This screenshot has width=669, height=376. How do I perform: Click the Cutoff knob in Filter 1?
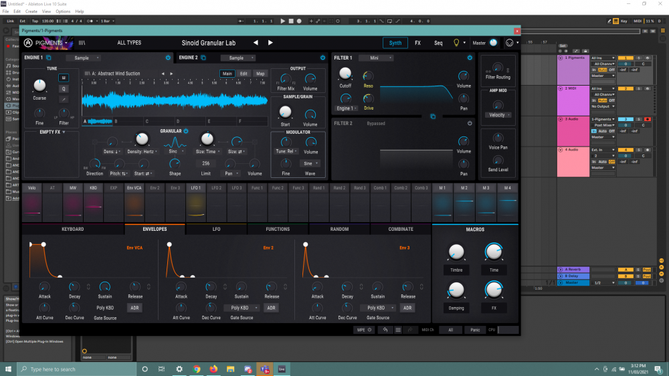pos(345,74)
